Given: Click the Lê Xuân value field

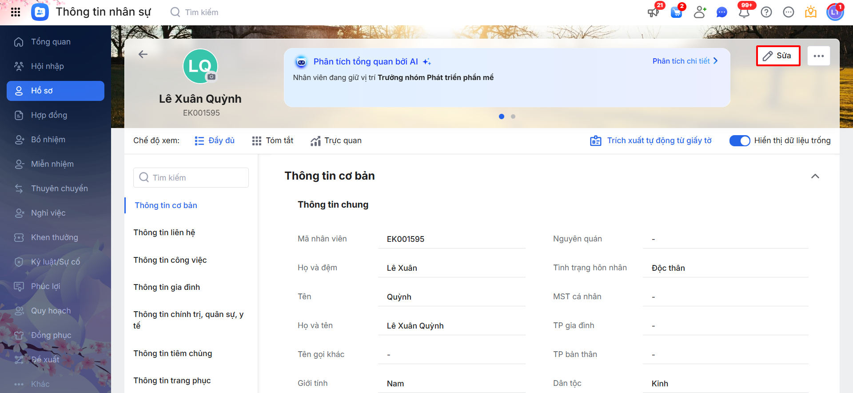Looking at the screenshot, I should tap(451, 268).
